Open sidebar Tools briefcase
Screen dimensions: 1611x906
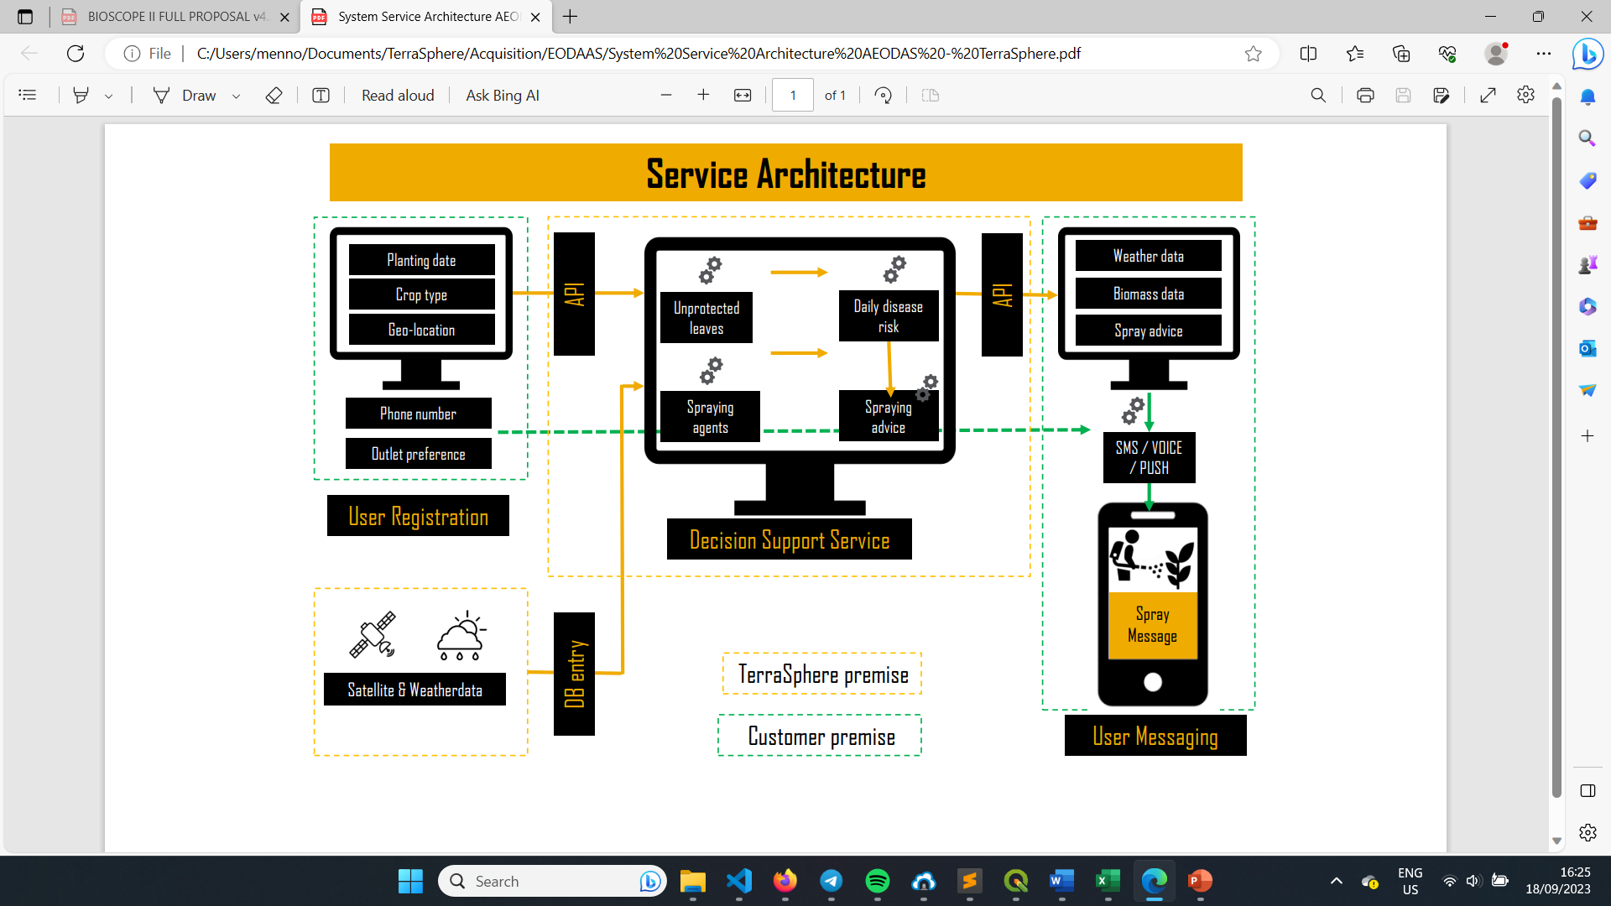[x=1588, y=222]
